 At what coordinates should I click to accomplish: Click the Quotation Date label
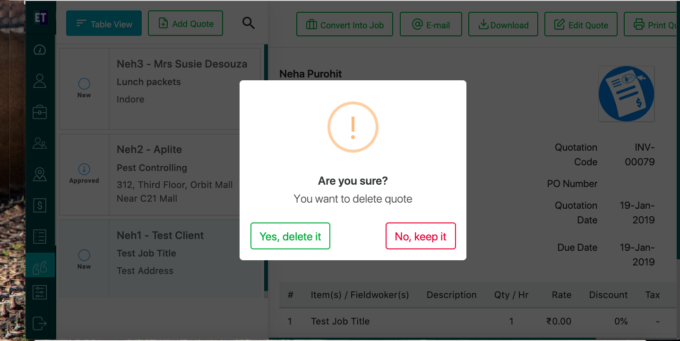[576, 213]
